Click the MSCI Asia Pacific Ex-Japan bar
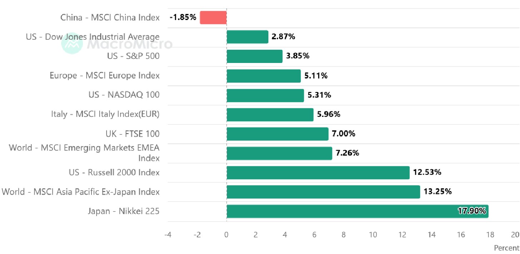This screenshot has height=254, width=520. click(323, 192)
